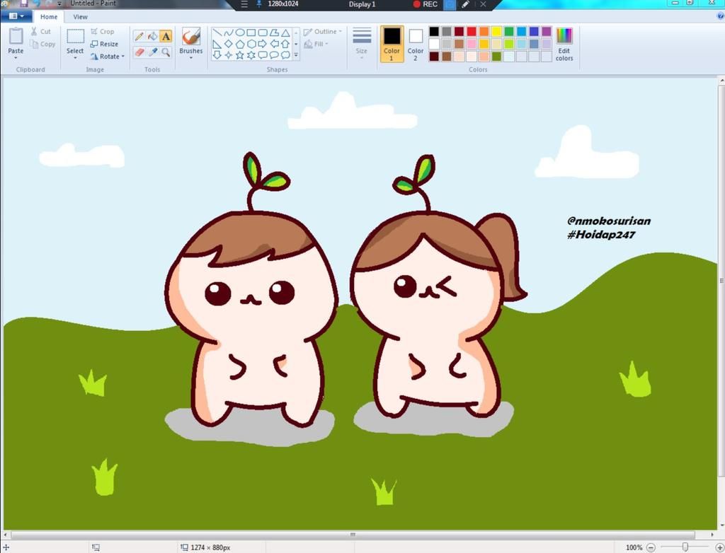Image resolution: width=725 pixels, height=553 pixels.
Task: Open the Paint file menu button
Action: [x=16, y=16]
